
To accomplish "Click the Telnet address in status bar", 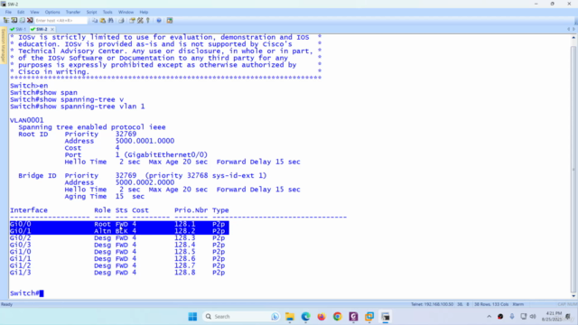I will pos(432,304).
